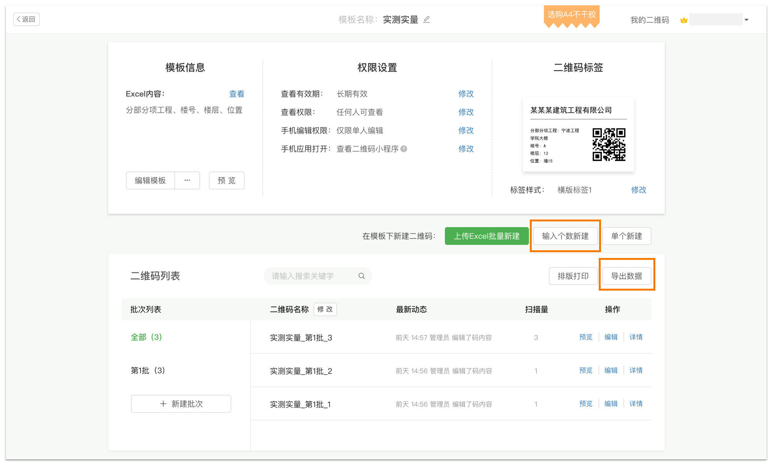Click 修改 next to 二维码名称 header
The width and height of the screenshot is (772, 464).
(x=325, y=309)
